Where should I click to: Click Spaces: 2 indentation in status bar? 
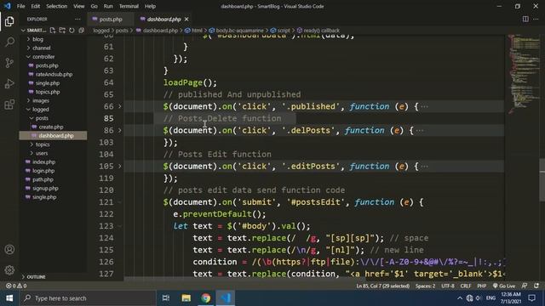(425, 286)
